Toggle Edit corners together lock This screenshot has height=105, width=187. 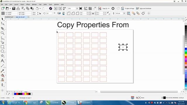93,13
